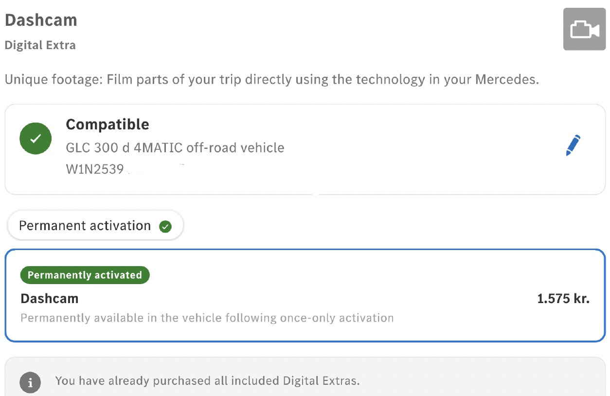Viewport: 610px width, 396px height.
Task: Click the Dashcam page heading
Action: [x=41, y=20]
